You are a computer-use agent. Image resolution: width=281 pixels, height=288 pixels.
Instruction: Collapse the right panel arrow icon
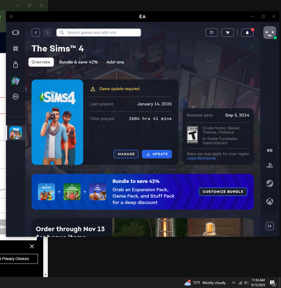point(269,226)
